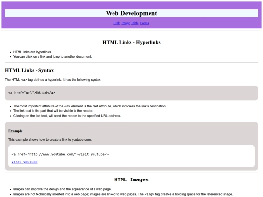
Task: Click the bullet 'Images are not technically inserted'
Action: coord(123,194)
